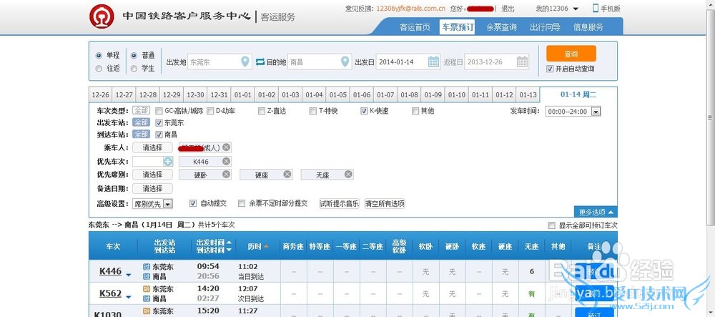Screen dimensions: 715x317
Task: Open the return date calendar icon
Action: (522, 62)
